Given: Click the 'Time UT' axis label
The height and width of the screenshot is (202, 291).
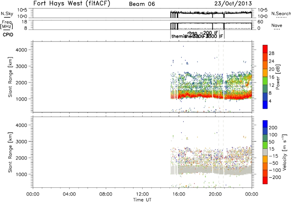Looking at the screenshot, I should (142, 200).
